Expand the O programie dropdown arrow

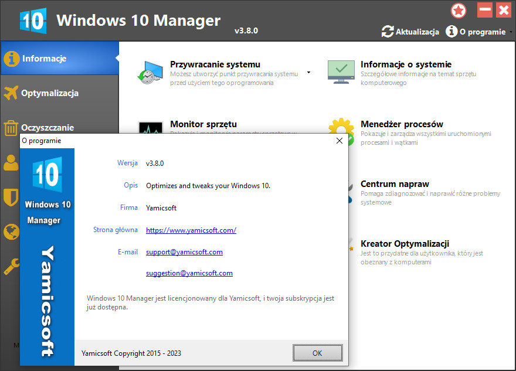pos(511,32)
